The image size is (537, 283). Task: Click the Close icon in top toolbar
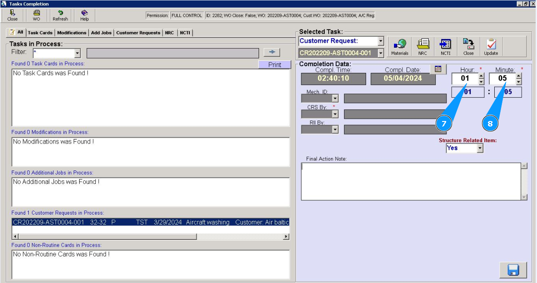tap(13, 15)
